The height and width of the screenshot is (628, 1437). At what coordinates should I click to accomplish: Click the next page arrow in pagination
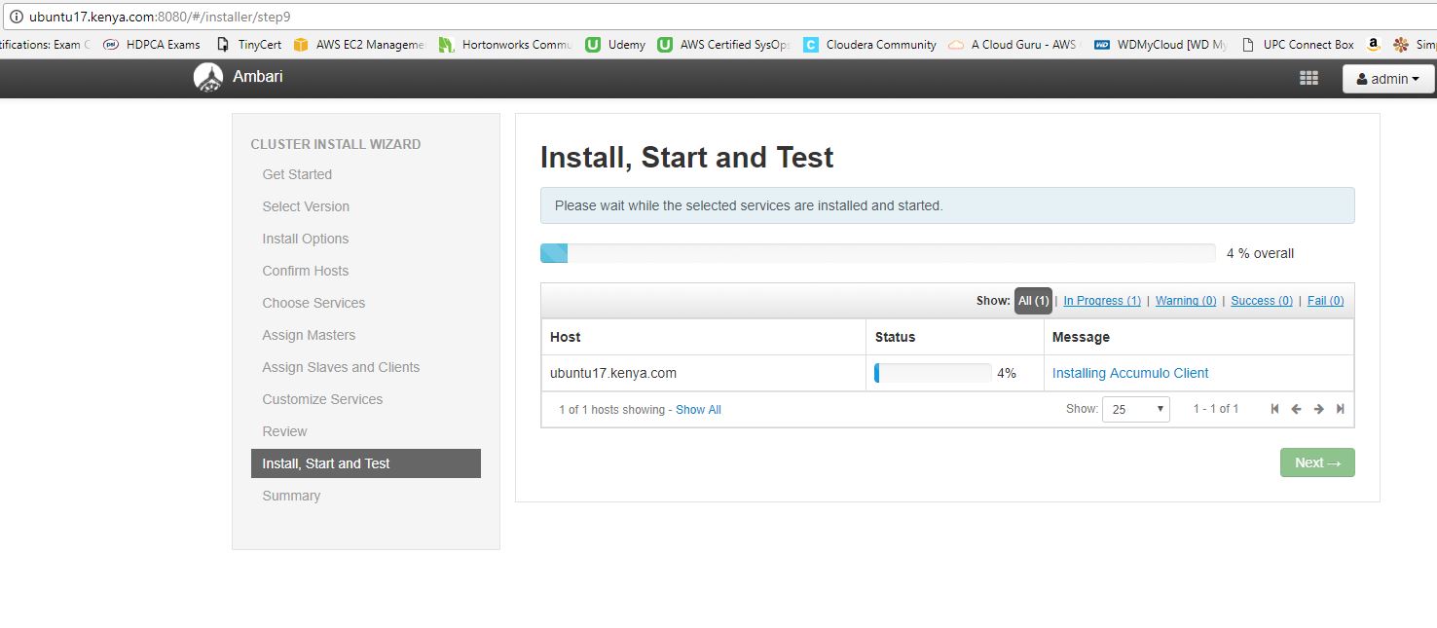pyautogui.click(x=1318, y=409)
